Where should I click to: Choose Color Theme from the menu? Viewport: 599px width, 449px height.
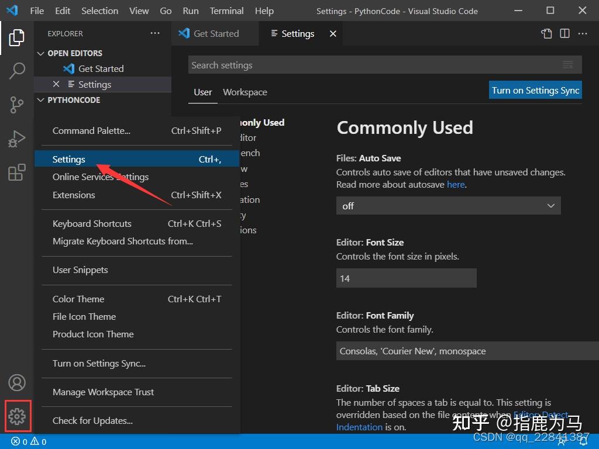(x=78, y=299)
